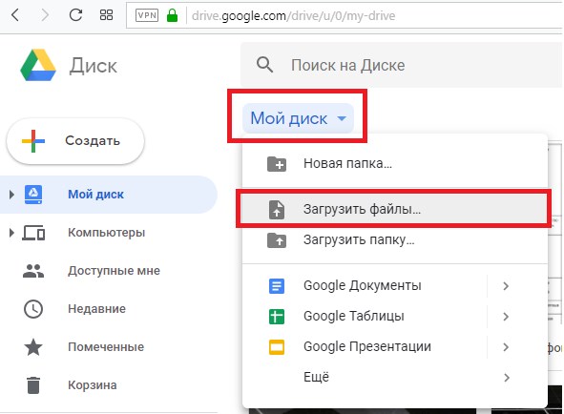The image size is (564, 414).
Task: Click the Поиск на Диске search field
Action: pos(401,65)
